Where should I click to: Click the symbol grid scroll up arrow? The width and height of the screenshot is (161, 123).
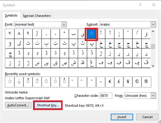click(x=153, y=32)
